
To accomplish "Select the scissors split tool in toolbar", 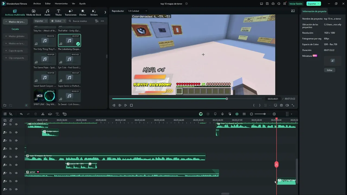I will coord(43,114).
